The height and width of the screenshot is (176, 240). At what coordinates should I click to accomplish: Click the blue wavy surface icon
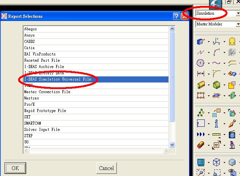click(x=216, y=95)
